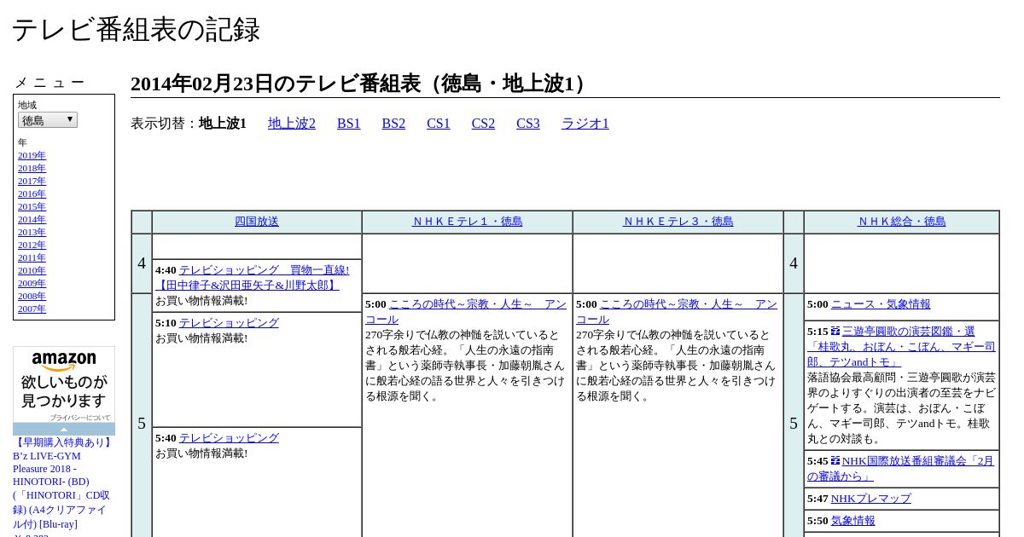Switch to the CS2 listing
Viewport: 1024px width, 537px height.
tap(483, 124)
